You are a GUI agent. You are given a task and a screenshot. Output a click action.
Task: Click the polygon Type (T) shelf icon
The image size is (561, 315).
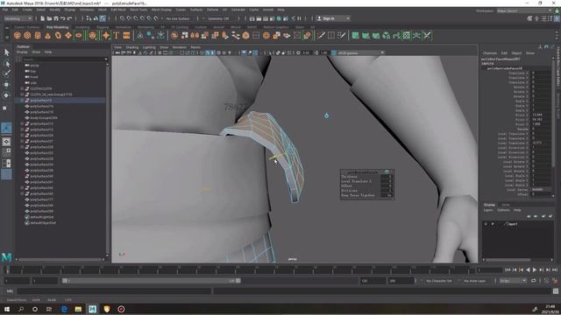117,35
